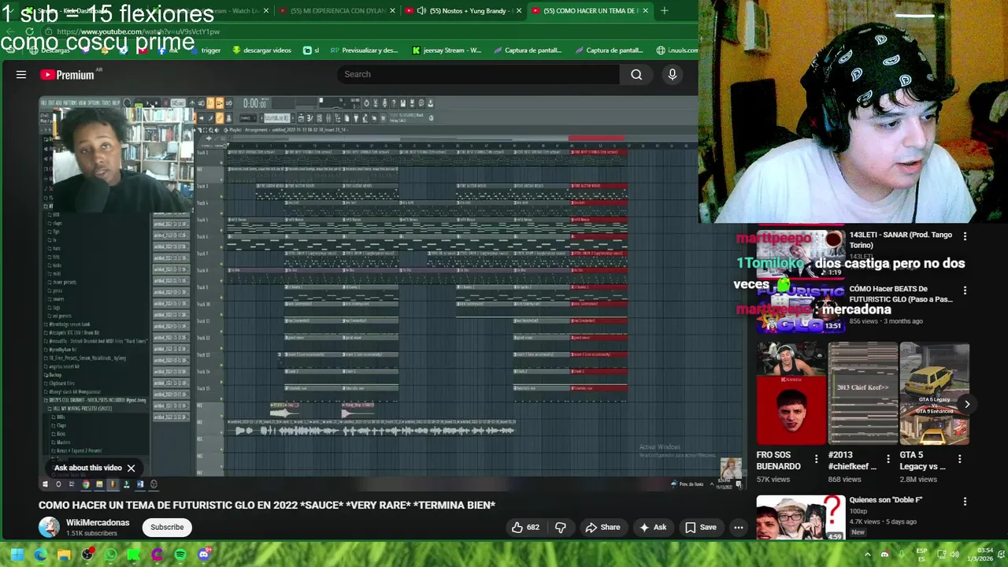
Task: Open volume control in system tray
Action: pyautogui.click(x=954, y=555)
